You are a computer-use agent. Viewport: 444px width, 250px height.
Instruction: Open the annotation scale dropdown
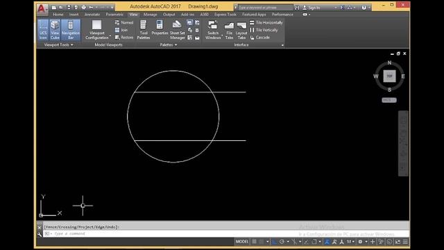coord(351,242)
